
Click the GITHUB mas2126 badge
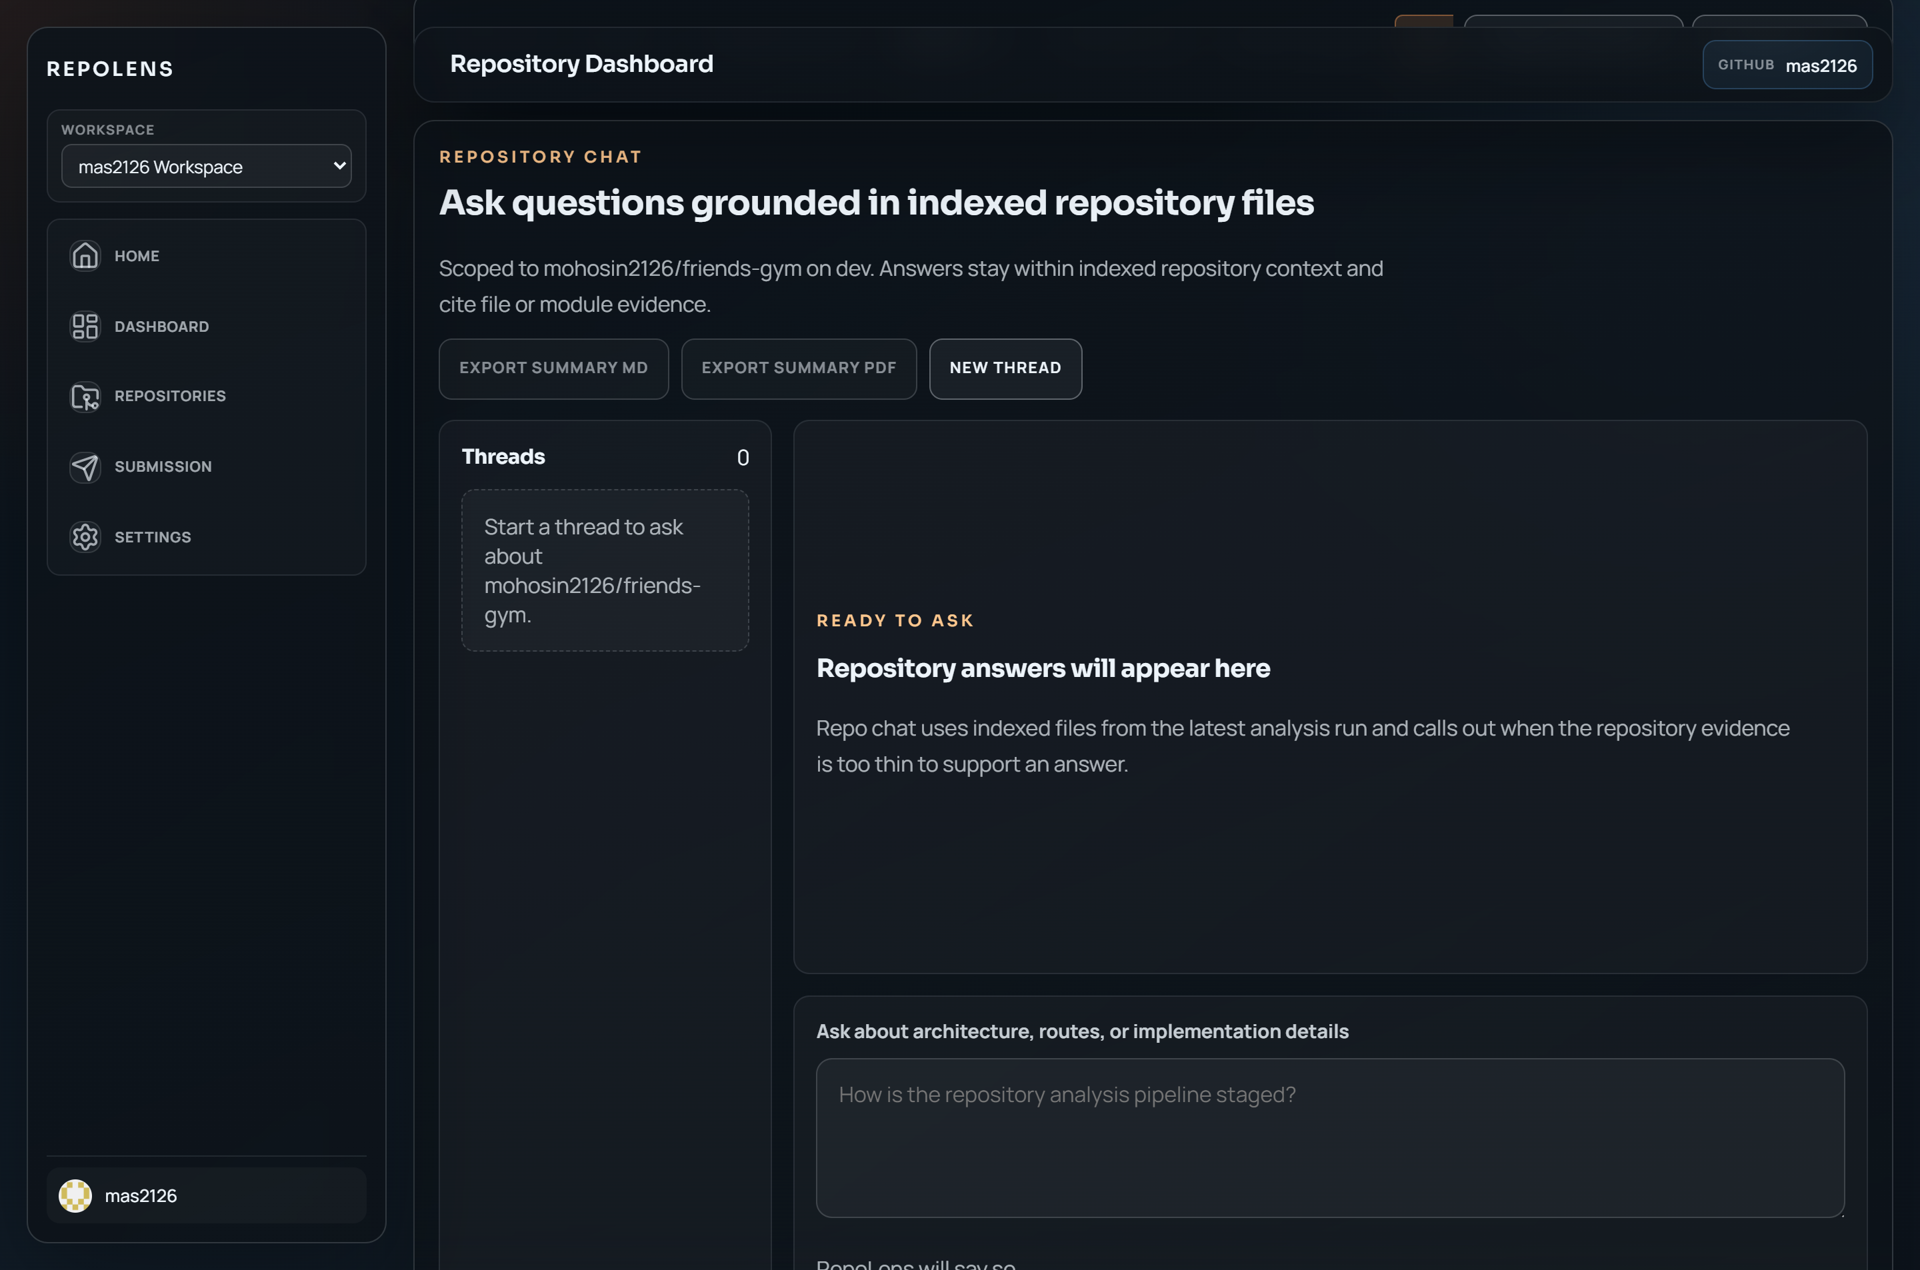(1787, 65)
